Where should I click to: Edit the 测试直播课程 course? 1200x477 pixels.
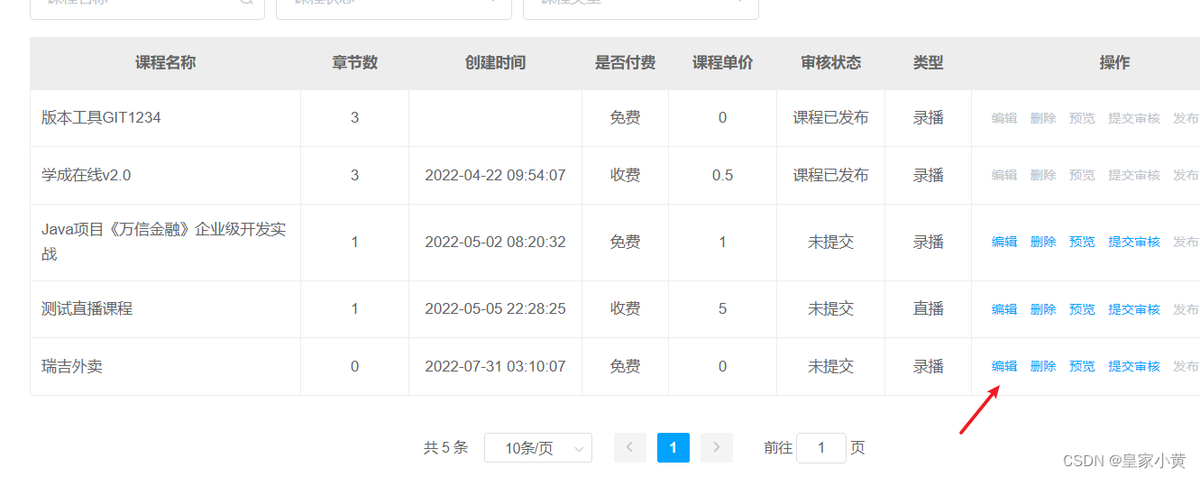click(x=1004, y=308)
